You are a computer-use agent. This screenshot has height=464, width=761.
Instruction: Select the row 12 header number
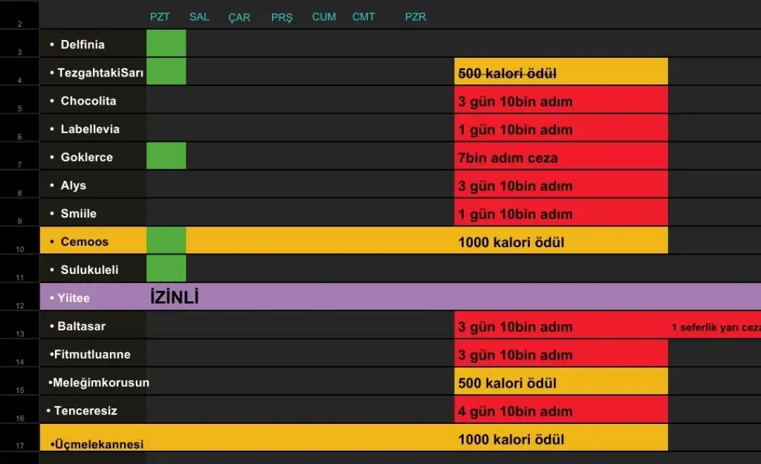point(19,305)
